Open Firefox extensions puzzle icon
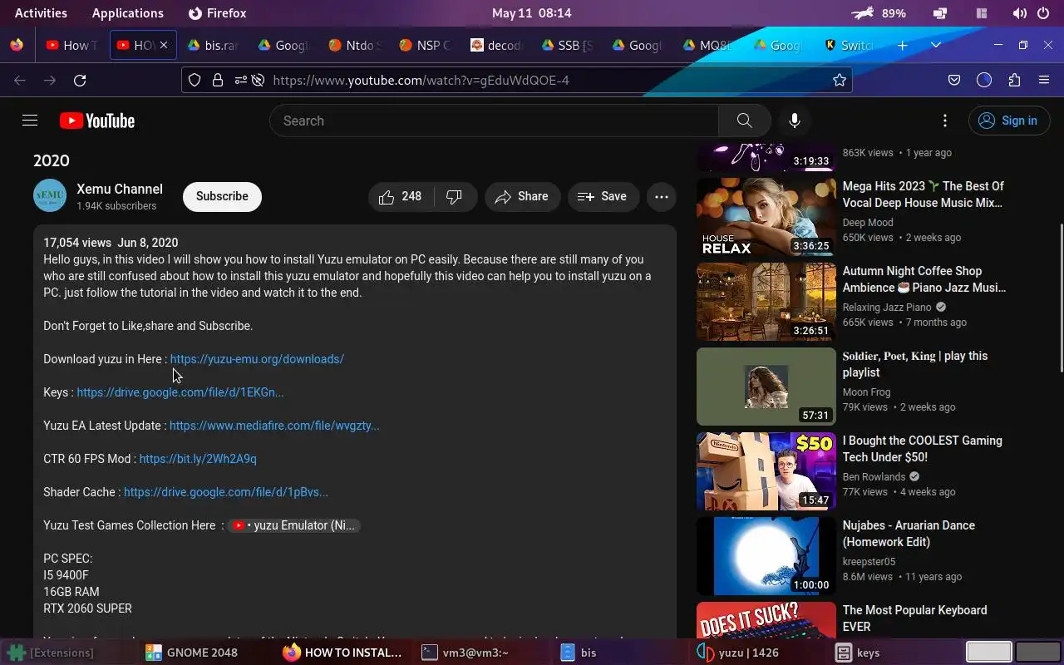The width and height of the screenshot is (1064, 665). (1014, 80)
